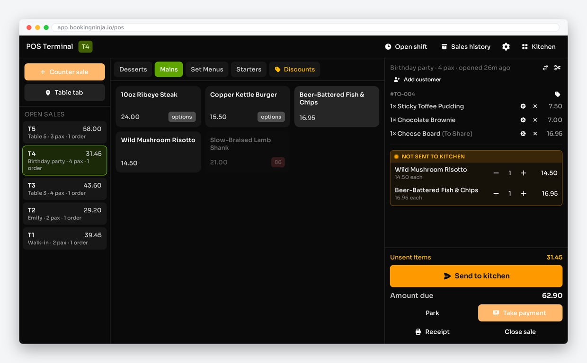
Task: Decrease Wild Mushroom Risotto quantity
Action: (x=496, y=173)
